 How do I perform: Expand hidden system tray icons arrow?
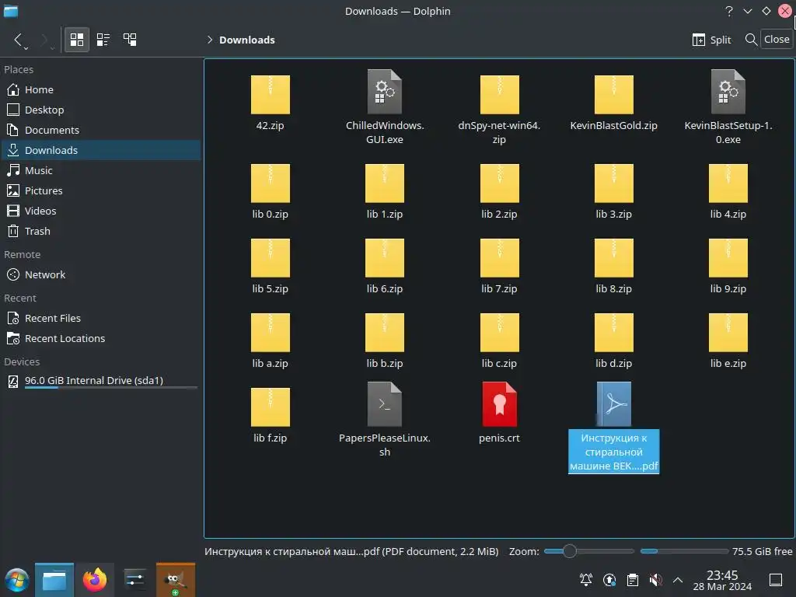coord(678,580)
